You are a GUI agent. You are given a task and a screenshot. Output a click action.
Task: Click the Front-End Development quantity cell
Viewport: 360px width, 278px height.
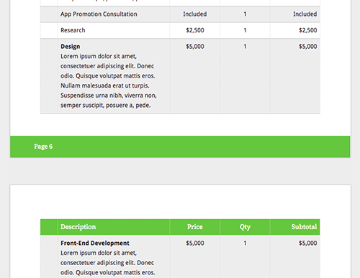pyautogui.click(x=245, y=243)
